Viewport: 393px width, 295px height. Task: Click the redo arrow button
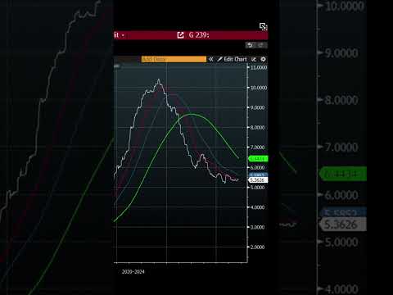(x=261, y=45)
